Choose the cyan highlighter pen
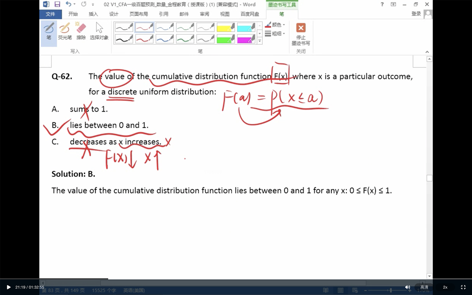This screenshot has width=472, height=295. 246,27
